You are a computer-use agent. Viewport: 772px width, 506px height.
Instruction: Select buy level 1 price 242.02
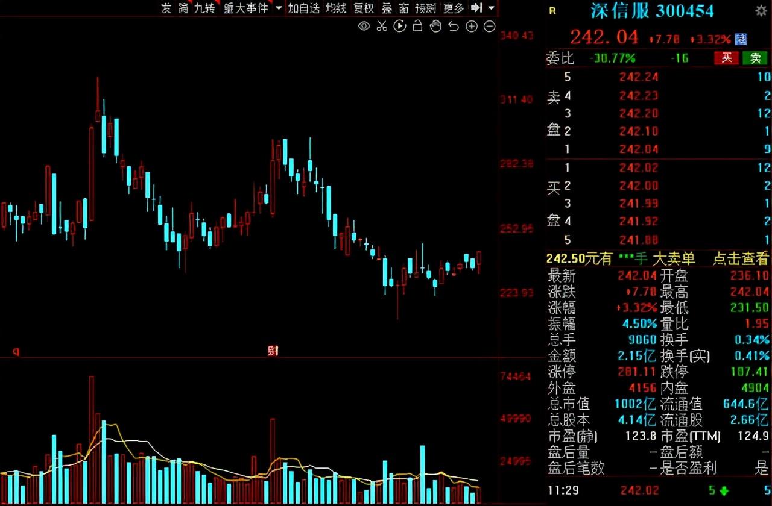click(x=639, y=167)
